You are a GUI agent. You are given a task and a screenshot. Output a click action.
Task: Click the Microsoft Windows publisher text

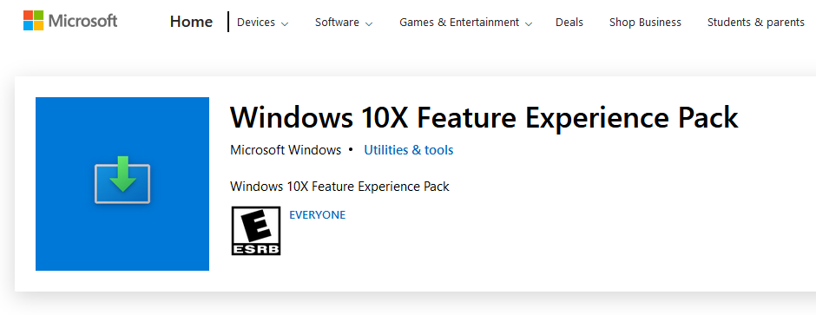tap(286, 150)
